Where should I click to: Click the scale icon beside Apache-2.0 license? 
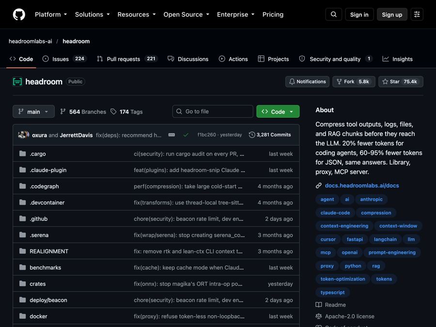319,316
